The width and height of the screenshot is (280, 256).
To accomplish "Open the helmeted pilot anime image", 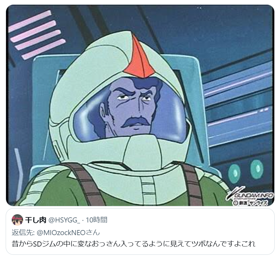I will pyautogui.click(x=140, y=105).
